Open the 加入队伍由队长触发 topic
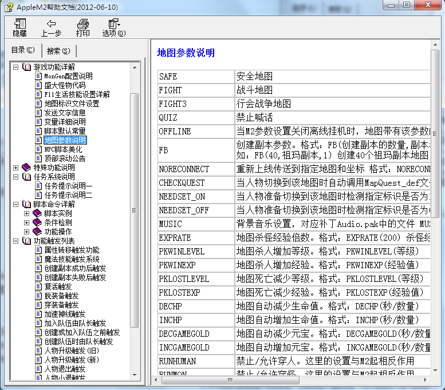The height and width of the screenshot is (390, 445). coord(75,323)
